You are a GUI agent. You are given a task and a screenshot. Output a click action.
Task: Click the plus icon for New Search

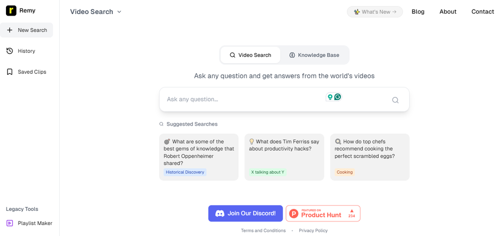[x=10, y=30]
